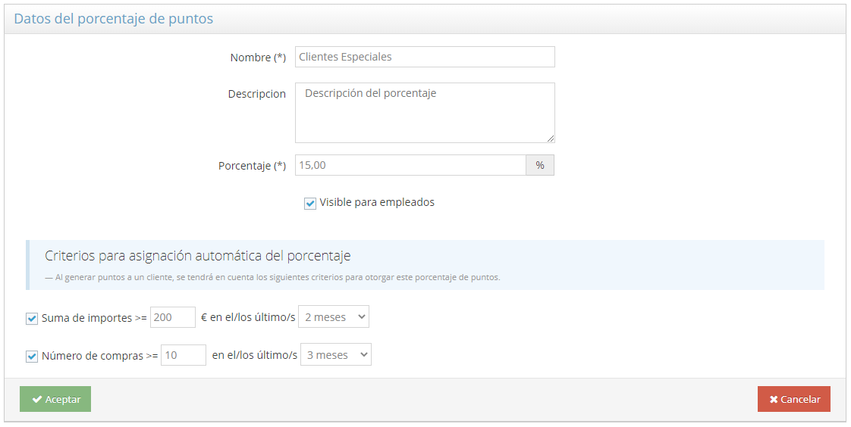Toggle the Suma de importes checkbox
The height and width of the screenshot is (427, 851).
[x=32, y=319]
